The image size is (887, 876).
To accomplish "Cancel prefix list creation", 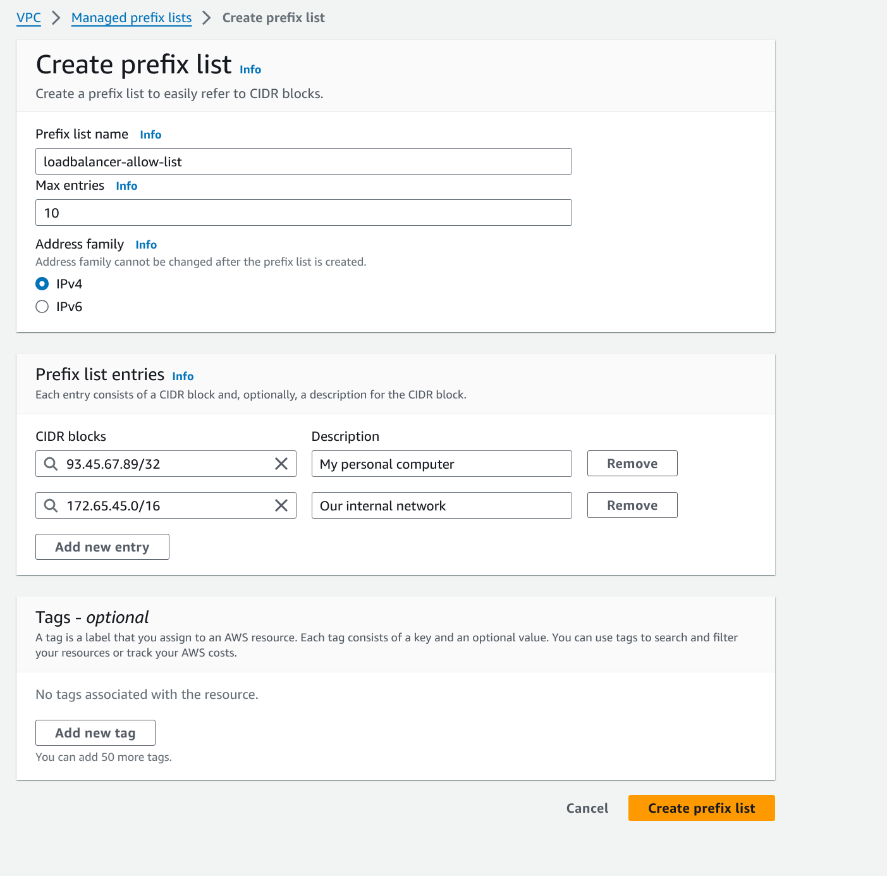I will pos(587,808).
